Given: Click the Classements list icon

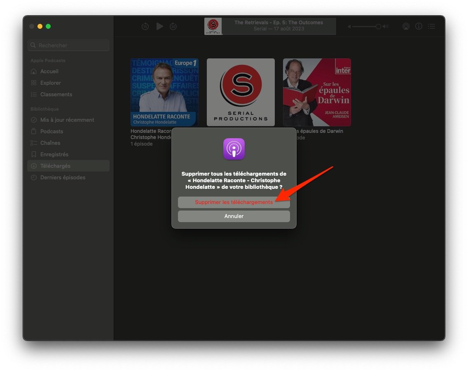Looking at the screenshot, I should pyautogui.click(x=34, y=95).
